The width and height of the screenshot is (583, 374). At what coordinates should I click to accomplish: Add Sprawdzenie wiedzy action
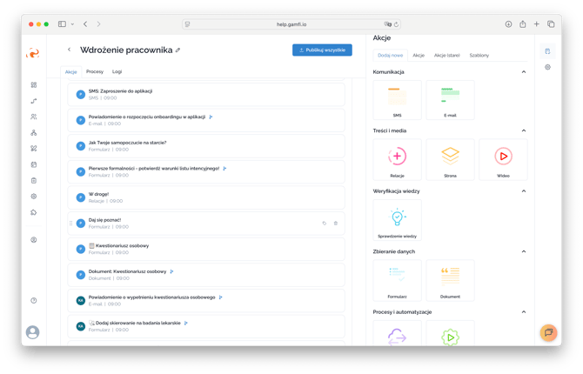(x=397, y=220)
